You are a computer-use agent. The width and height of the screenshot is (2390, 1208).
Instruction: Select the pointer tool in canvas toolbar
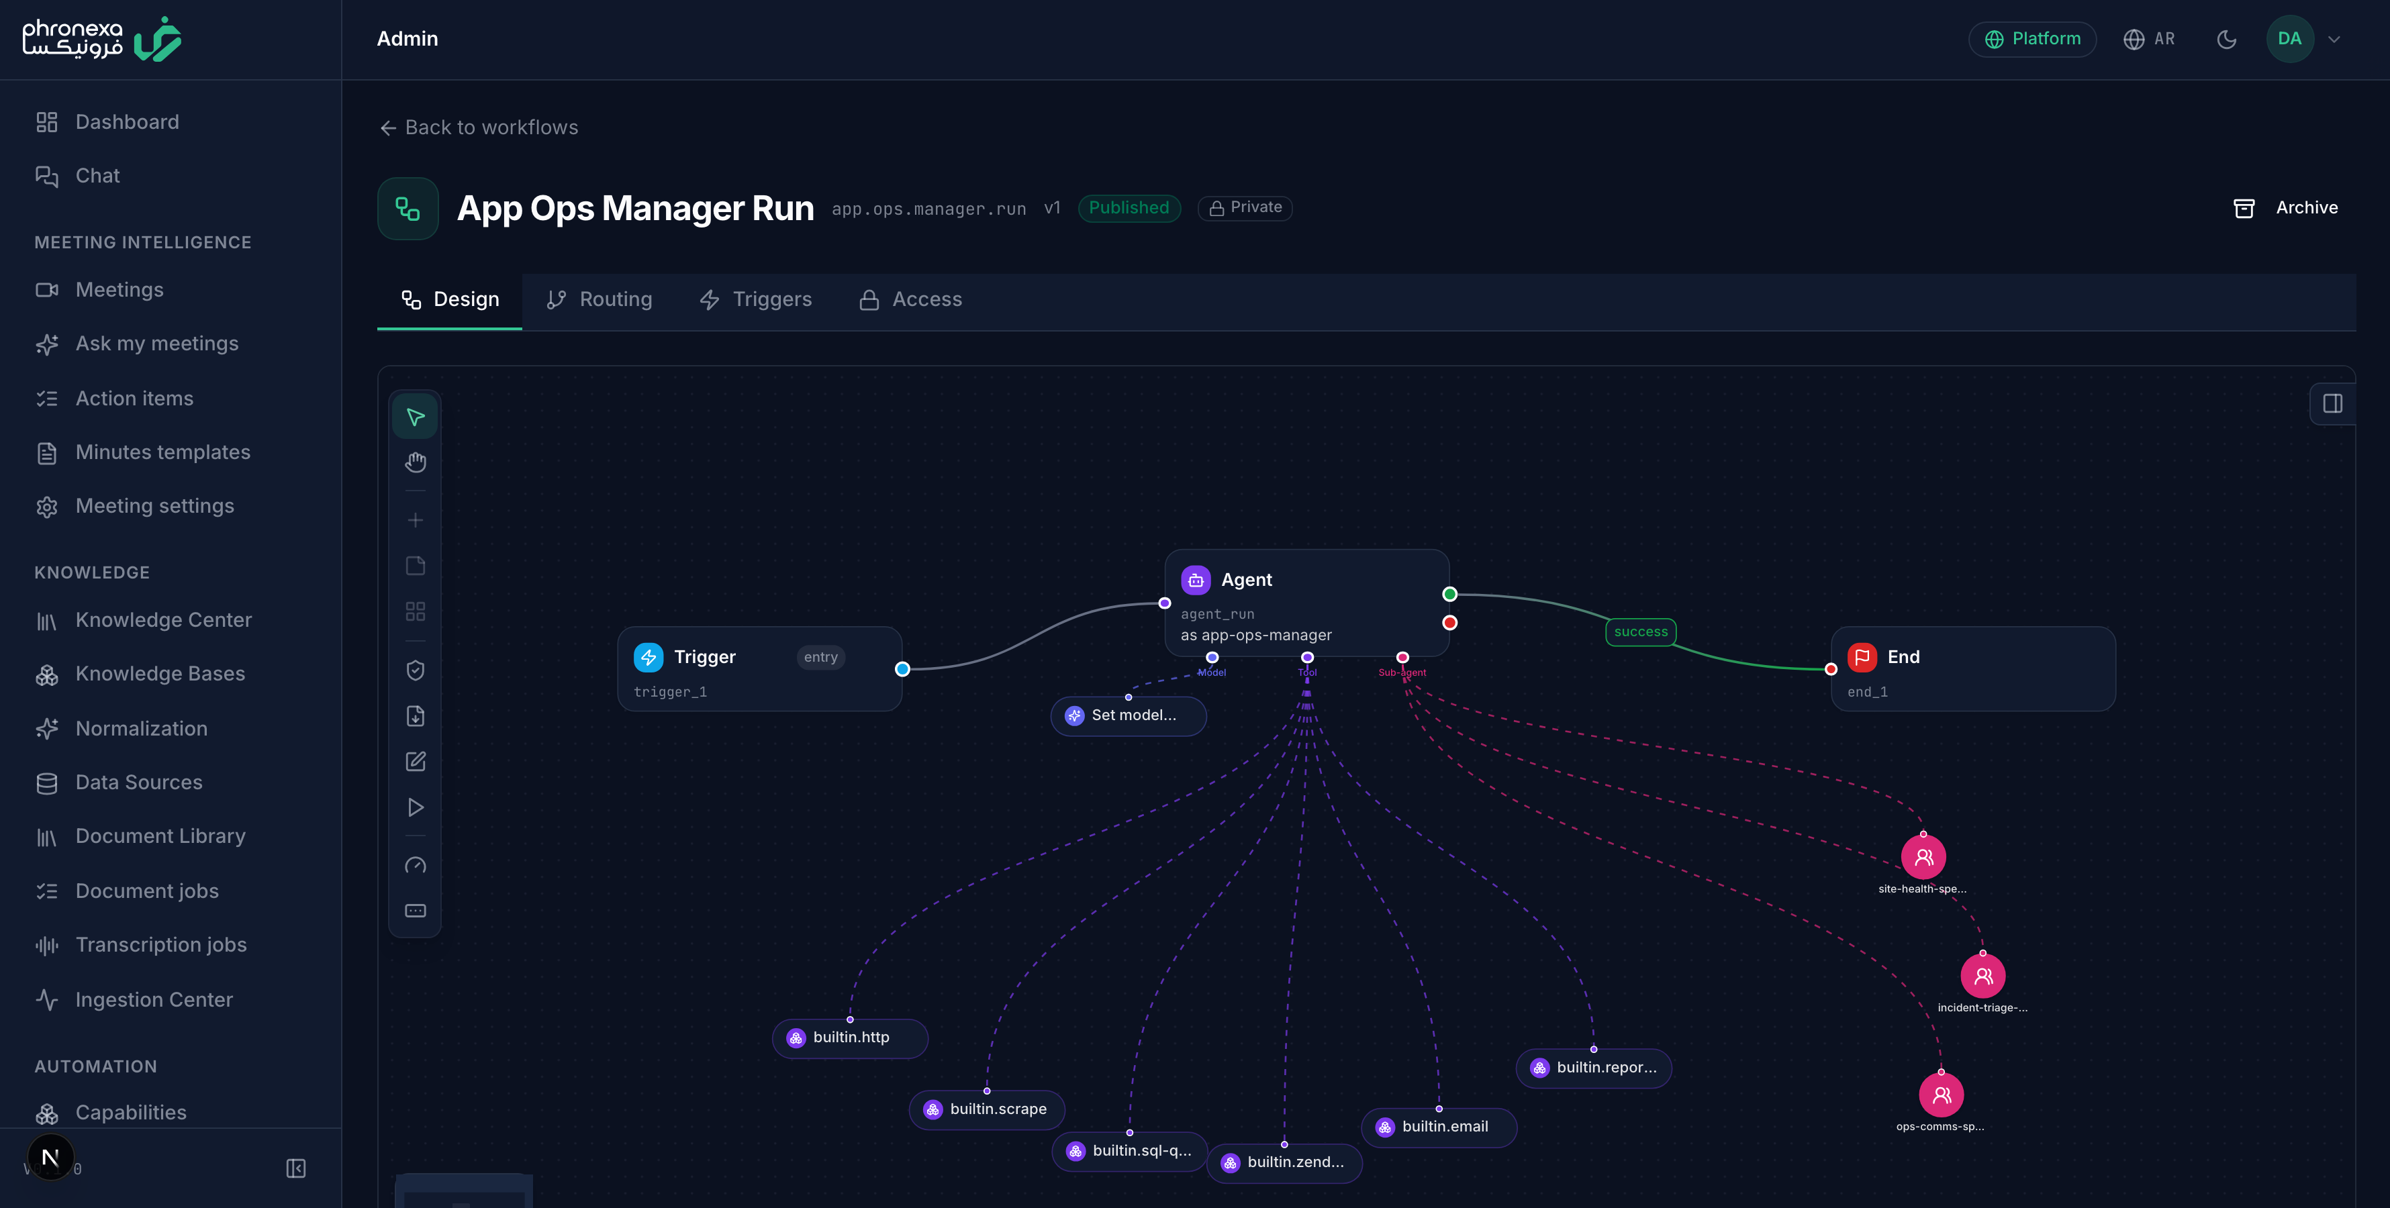[x=415, y=417]
